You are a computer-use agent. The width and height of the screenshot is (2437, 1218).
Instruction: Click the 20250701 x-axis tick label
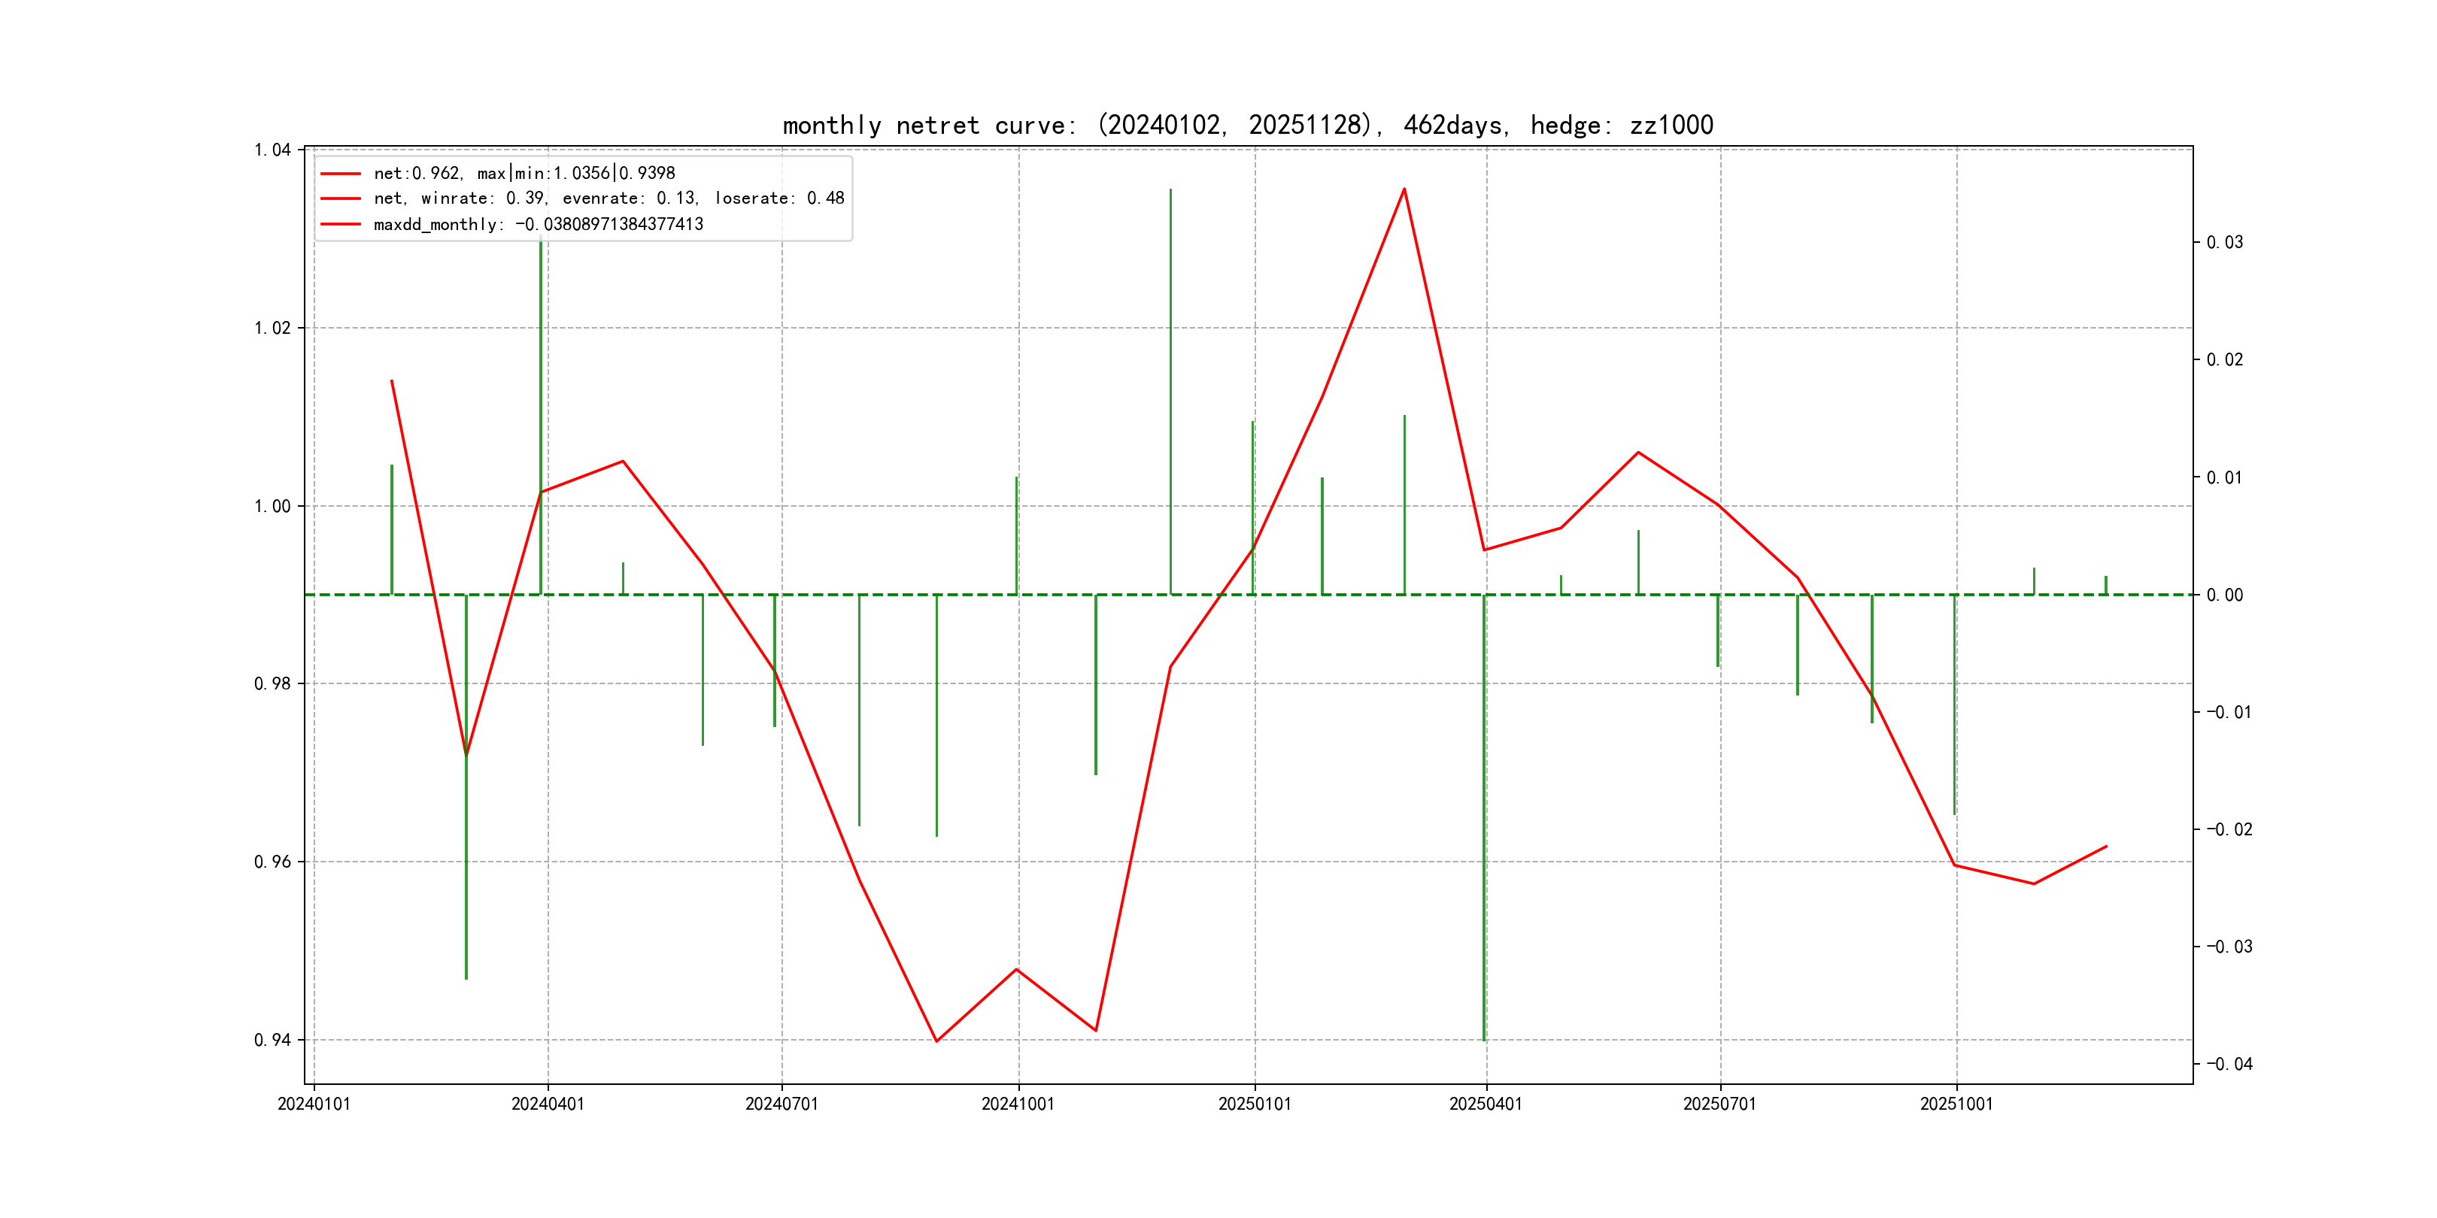1719,1104
